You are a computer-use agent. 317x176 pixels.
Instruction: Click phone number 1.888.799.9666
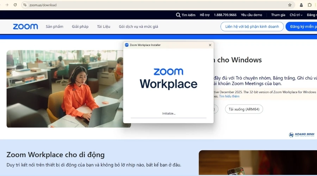(x=225, y=15)
